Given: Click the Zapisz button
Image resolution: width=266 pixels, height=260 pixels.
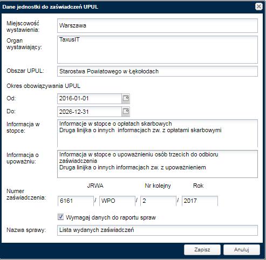Looking at the screenshot, I should (202, 250).
